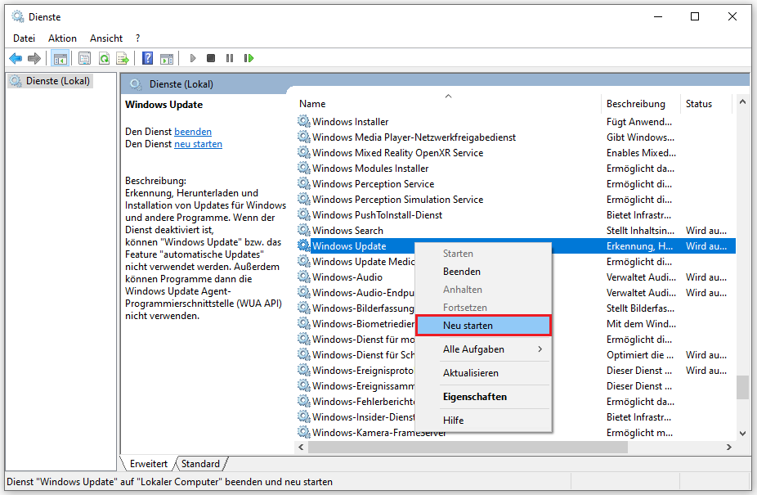The image size is (757, 495).
Task: Sort by the Status column header
Action: point(705,103)
